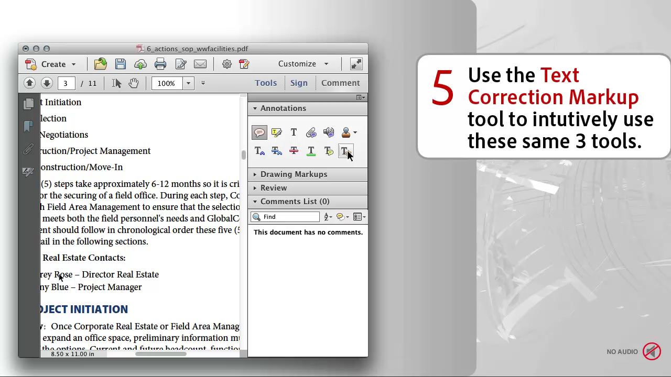Click the Find comments search field
Viewport: 671px width, 377px height.
tap(290, 217)
